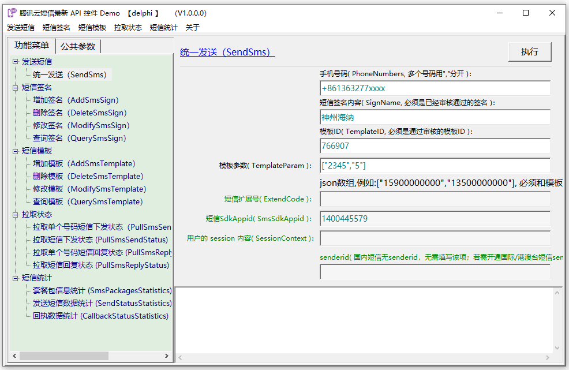Click the ExtendCode input field
Image resolution: width=569 pixels, height=370 pixels.
tap(435, 199)
